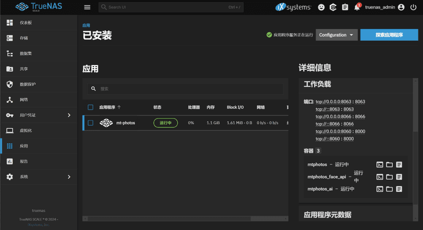This screenshot has width=423, height=230.
Task: Open the truenas_admin user account menu
Action: (x=385, y=7)
